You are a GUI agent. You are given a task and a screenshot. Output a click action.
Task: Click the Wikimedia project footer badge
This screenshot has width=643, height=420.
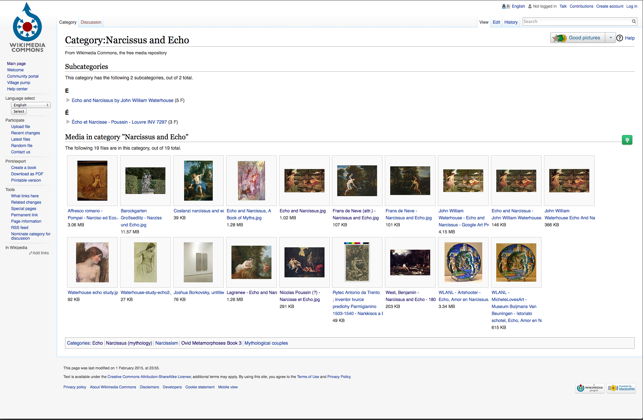click(590, 388)
